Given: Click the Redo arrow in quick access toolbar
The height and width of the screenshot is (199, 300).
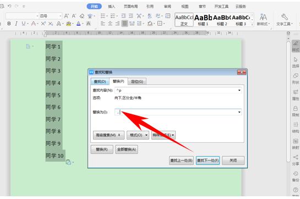Looking at the screenshot, I should 17,6.
